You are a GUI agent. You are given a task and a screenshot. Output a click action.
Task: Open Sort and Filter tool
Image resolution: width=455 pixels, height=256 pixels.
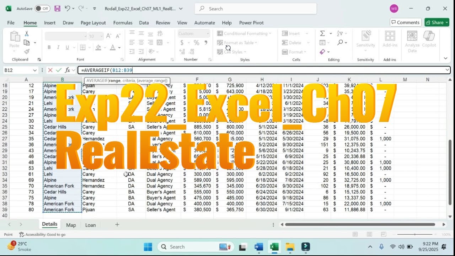[x=341, y=33]
